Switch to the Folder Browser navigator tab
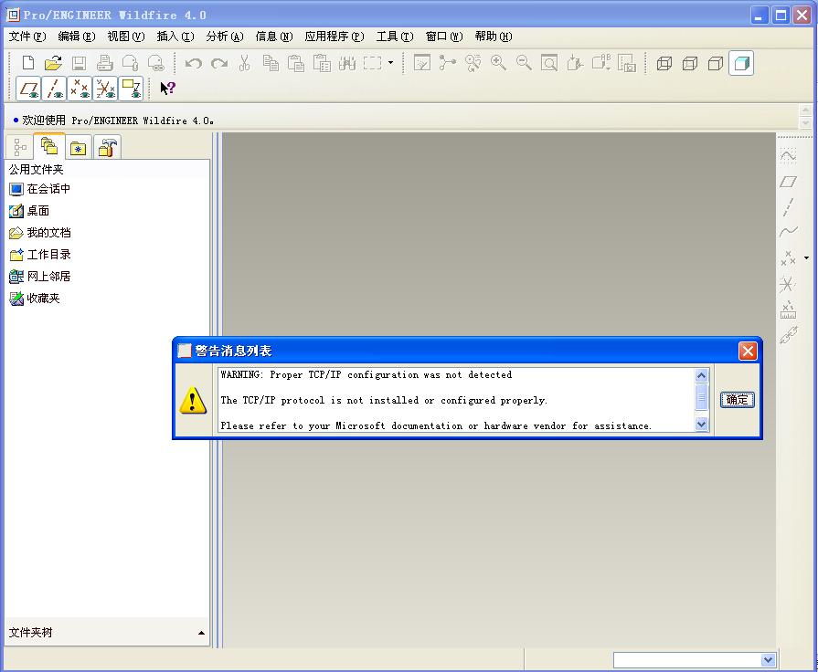Viewport: 818px width, 672px height. tap(49, 146)
